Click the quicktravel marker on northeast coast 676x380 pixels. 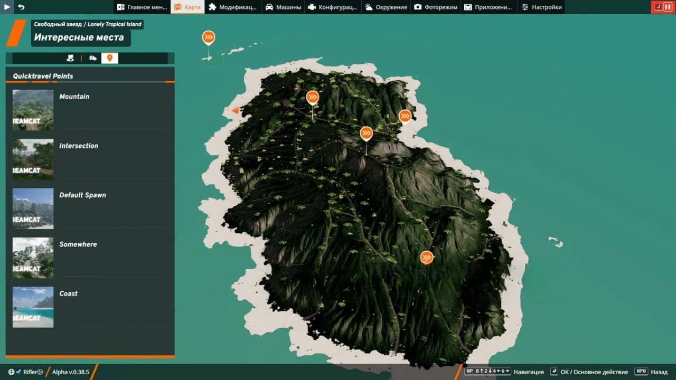405,116
